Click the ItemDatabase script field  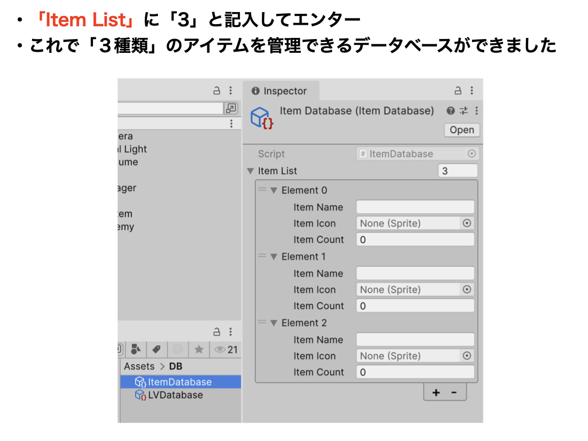[x=417, y=154]
